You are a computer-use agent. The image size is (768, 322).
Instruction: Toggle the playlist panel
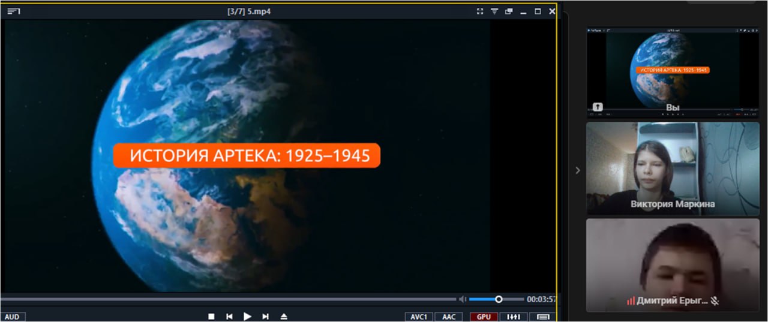(x=542, y=317)
